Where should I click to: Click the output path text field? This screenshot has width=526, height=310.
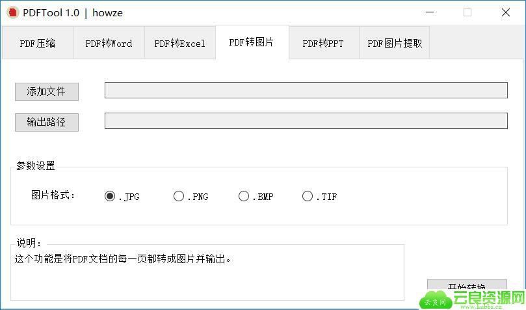click(x=306, y=121)
